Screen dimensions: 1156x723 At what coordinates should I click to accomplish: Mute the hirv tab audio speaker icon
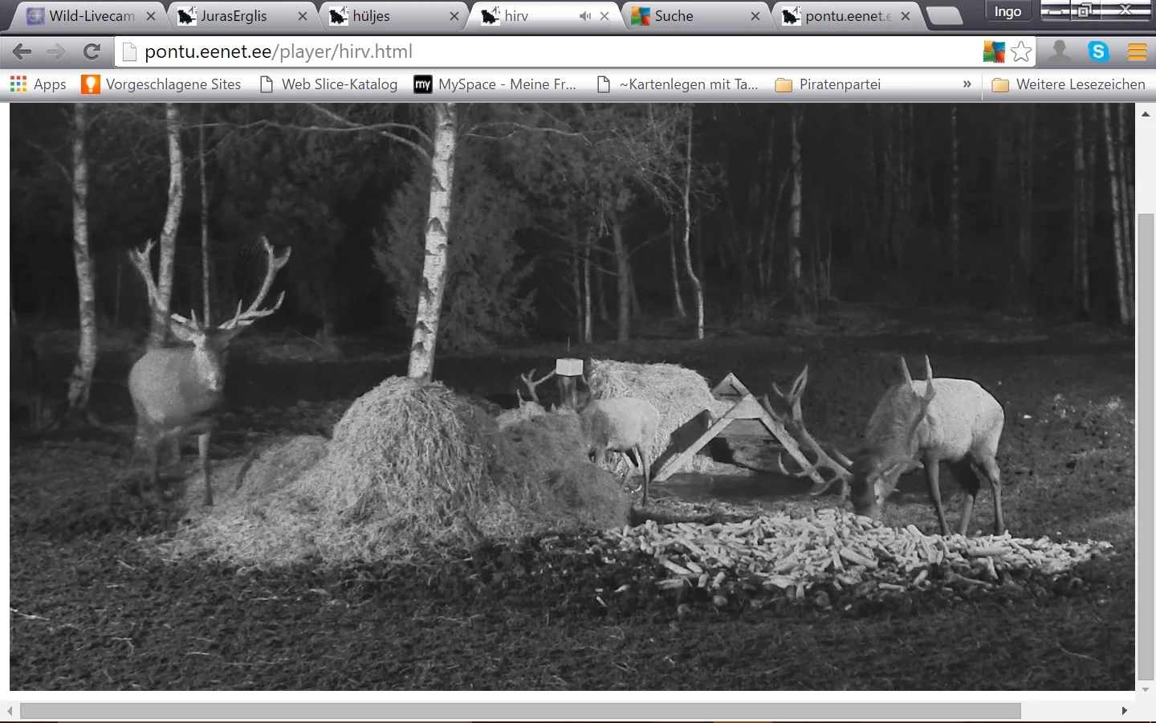(x=585, y=16)
